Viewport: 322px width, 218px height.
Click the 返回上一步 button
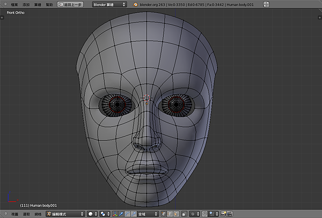pos(70,4)
